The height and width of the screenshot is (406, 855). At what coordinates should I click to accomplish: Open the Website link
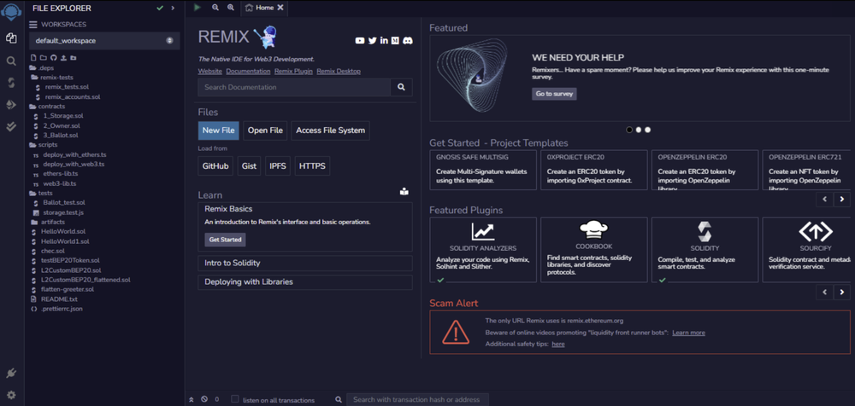210,72
